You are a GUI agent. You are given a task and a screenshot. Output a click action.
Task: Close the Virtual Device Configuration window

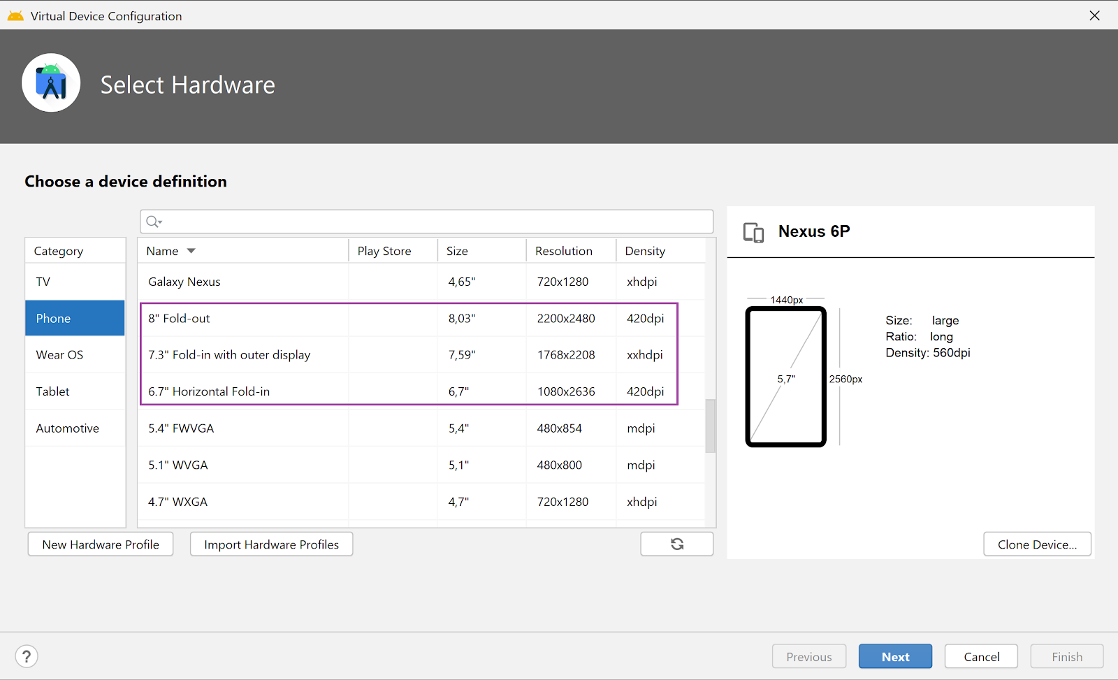point(1094,15)
